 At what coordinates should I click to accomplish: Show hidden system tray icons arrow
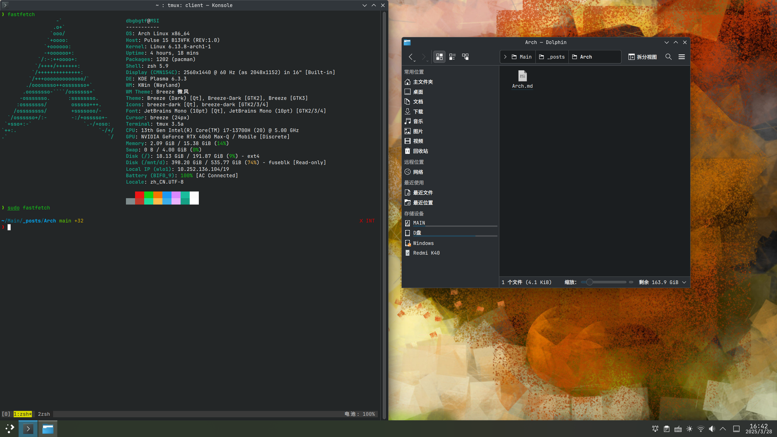pos(723,429)
